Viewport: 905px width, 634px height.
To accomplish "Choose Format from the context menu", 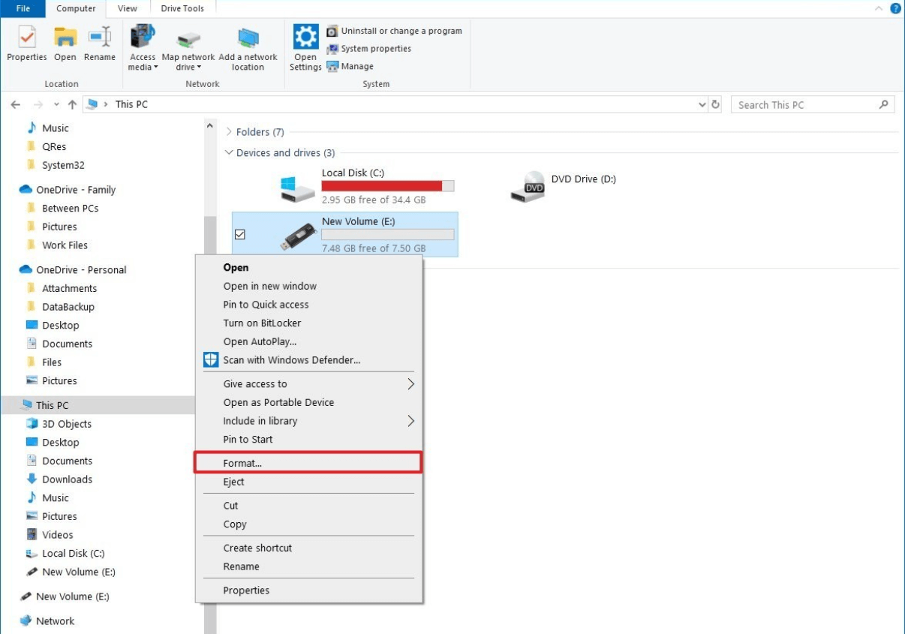I will click(242, 462).
